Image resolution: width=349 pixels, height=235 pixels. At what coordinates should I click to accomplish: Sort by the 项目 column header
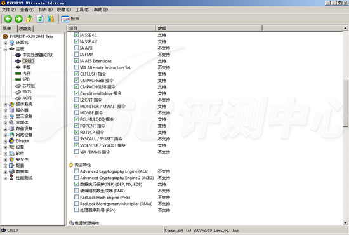[x=111, y=29]
